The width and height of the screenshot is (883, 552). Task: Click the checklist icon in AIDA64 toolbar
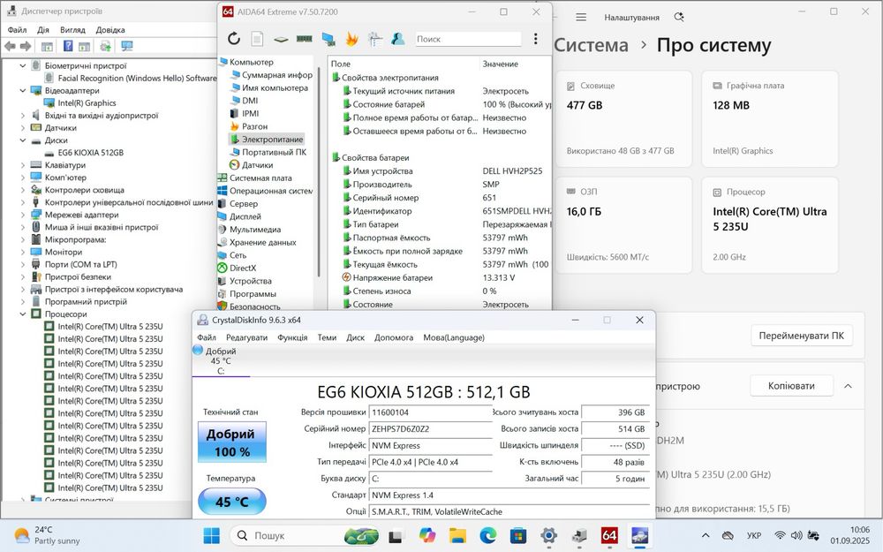click(x=375, y=38)
